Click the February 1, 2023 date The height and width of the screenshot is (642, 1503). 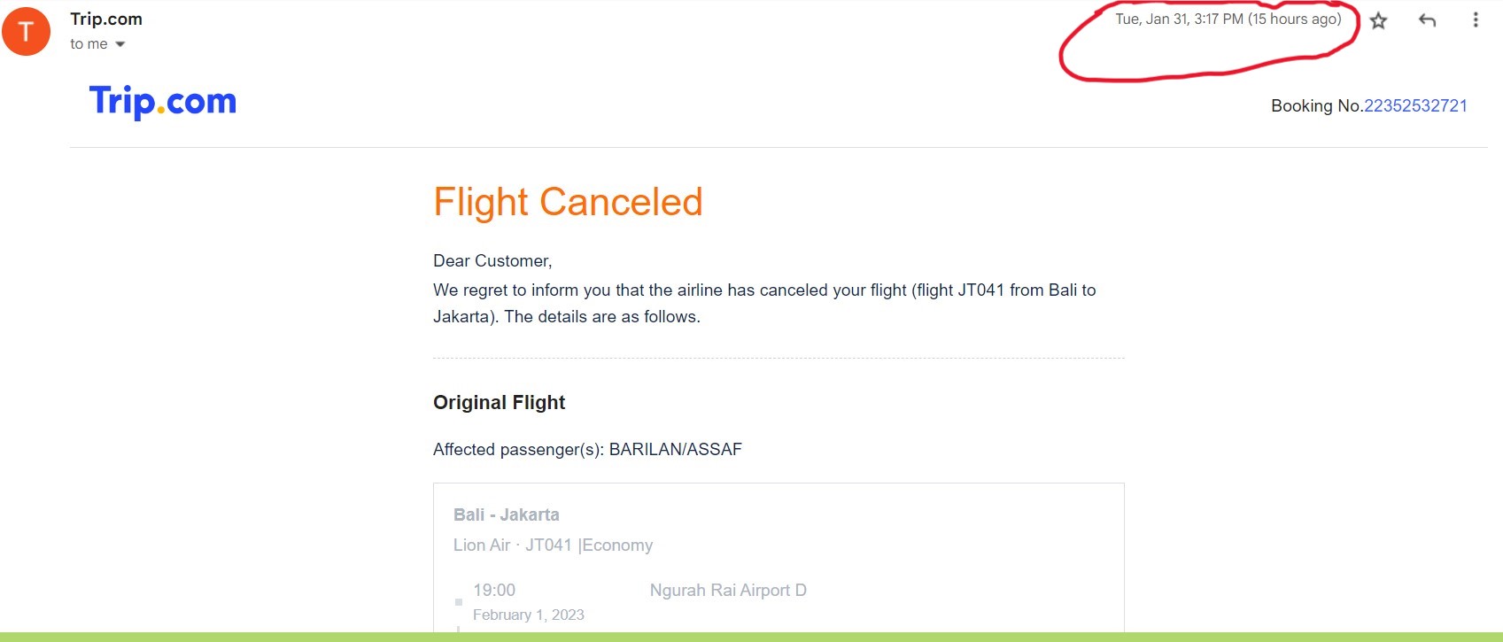[x=529, y=615]
